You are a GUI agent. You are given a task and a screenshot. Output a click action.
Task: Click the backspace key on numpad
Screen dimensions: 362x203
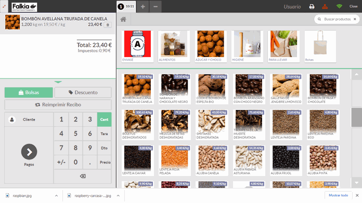pyautogui.click(x=83, y=176)
